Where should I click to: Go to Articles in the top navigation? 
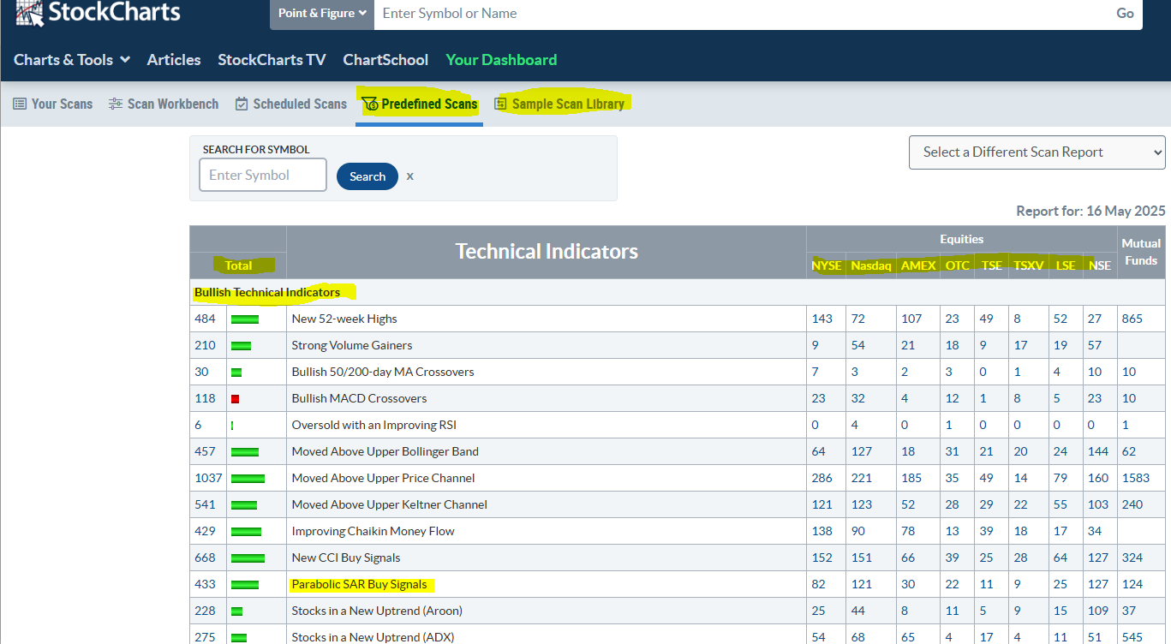(x=174, y=60)
